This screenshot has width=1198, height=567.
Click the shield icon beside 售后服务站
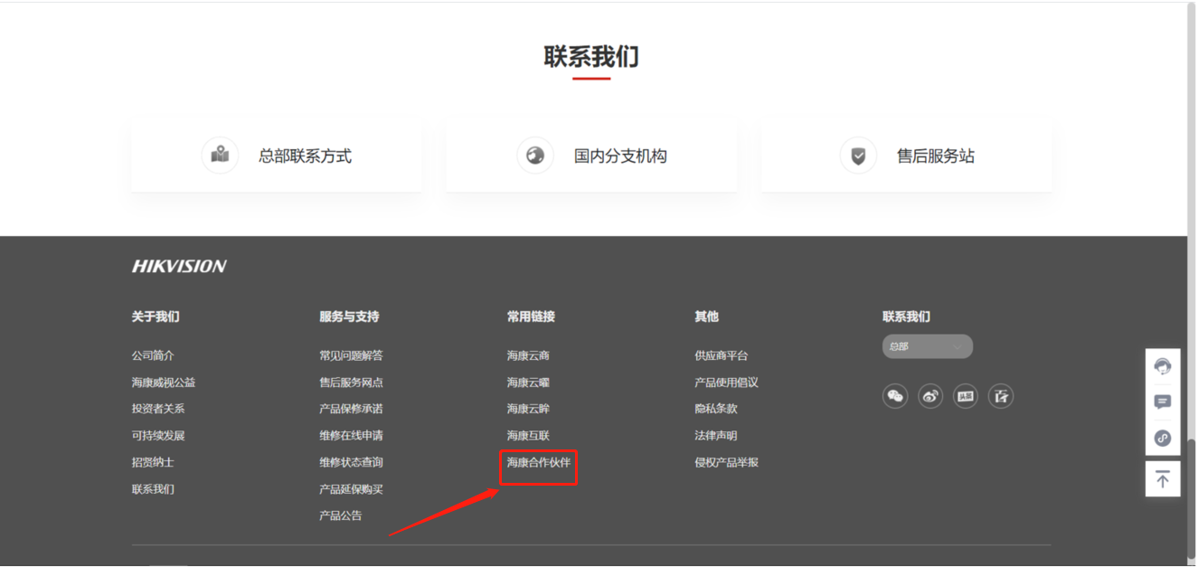click(x=858, y=156)
